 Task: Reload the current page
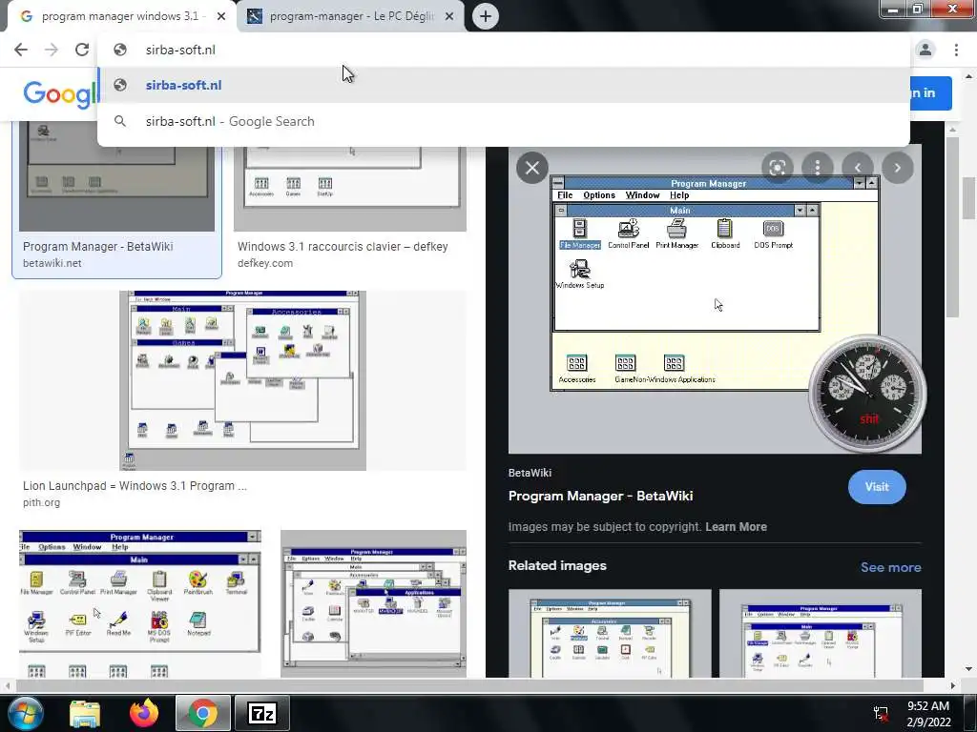pos(82,50)
